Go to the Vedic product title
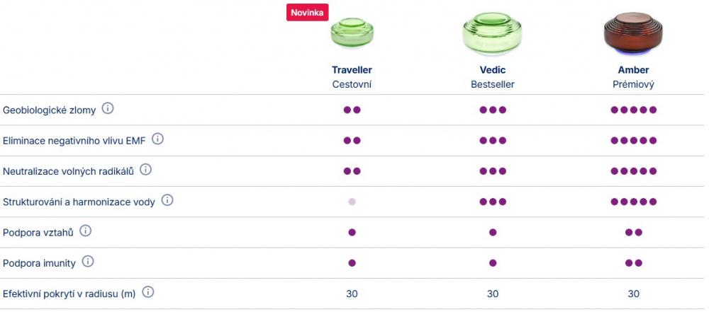This screenshot has height=314, width=709. (x=493, y=70)
